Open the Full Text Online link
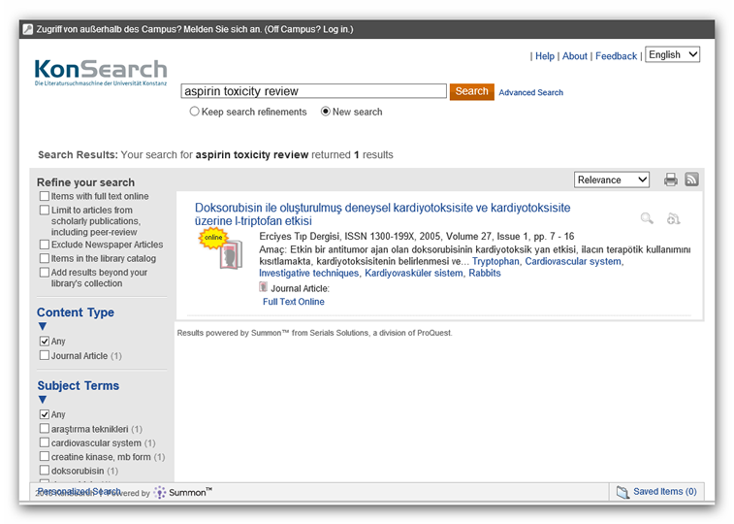 pyautogui.click(x=293, y=302)
